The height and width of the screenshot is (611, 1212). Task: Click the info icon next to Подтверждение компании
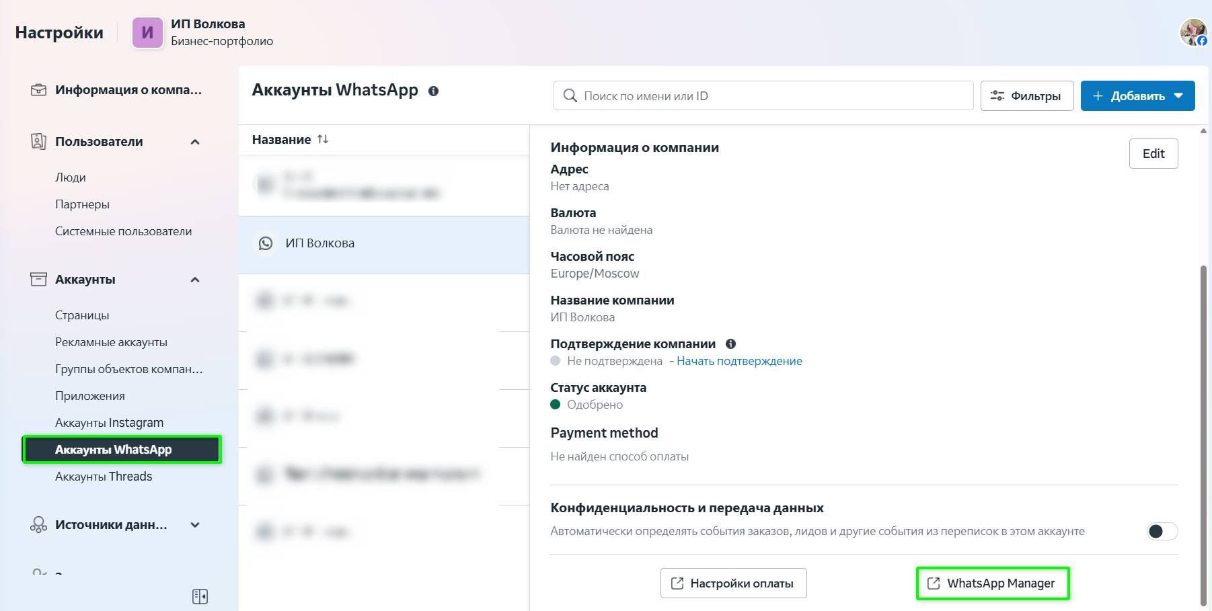(730, 344)
